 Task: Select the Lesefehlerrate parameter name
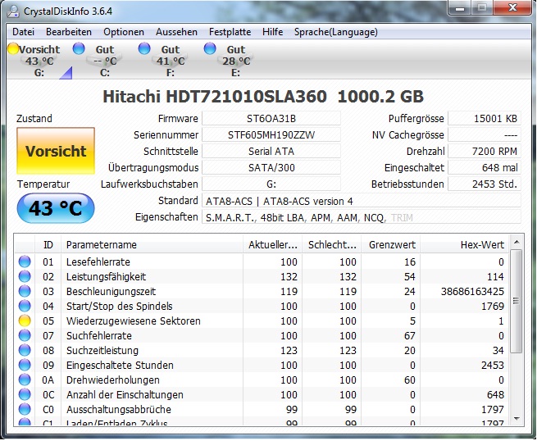click(x=98, y=262)
